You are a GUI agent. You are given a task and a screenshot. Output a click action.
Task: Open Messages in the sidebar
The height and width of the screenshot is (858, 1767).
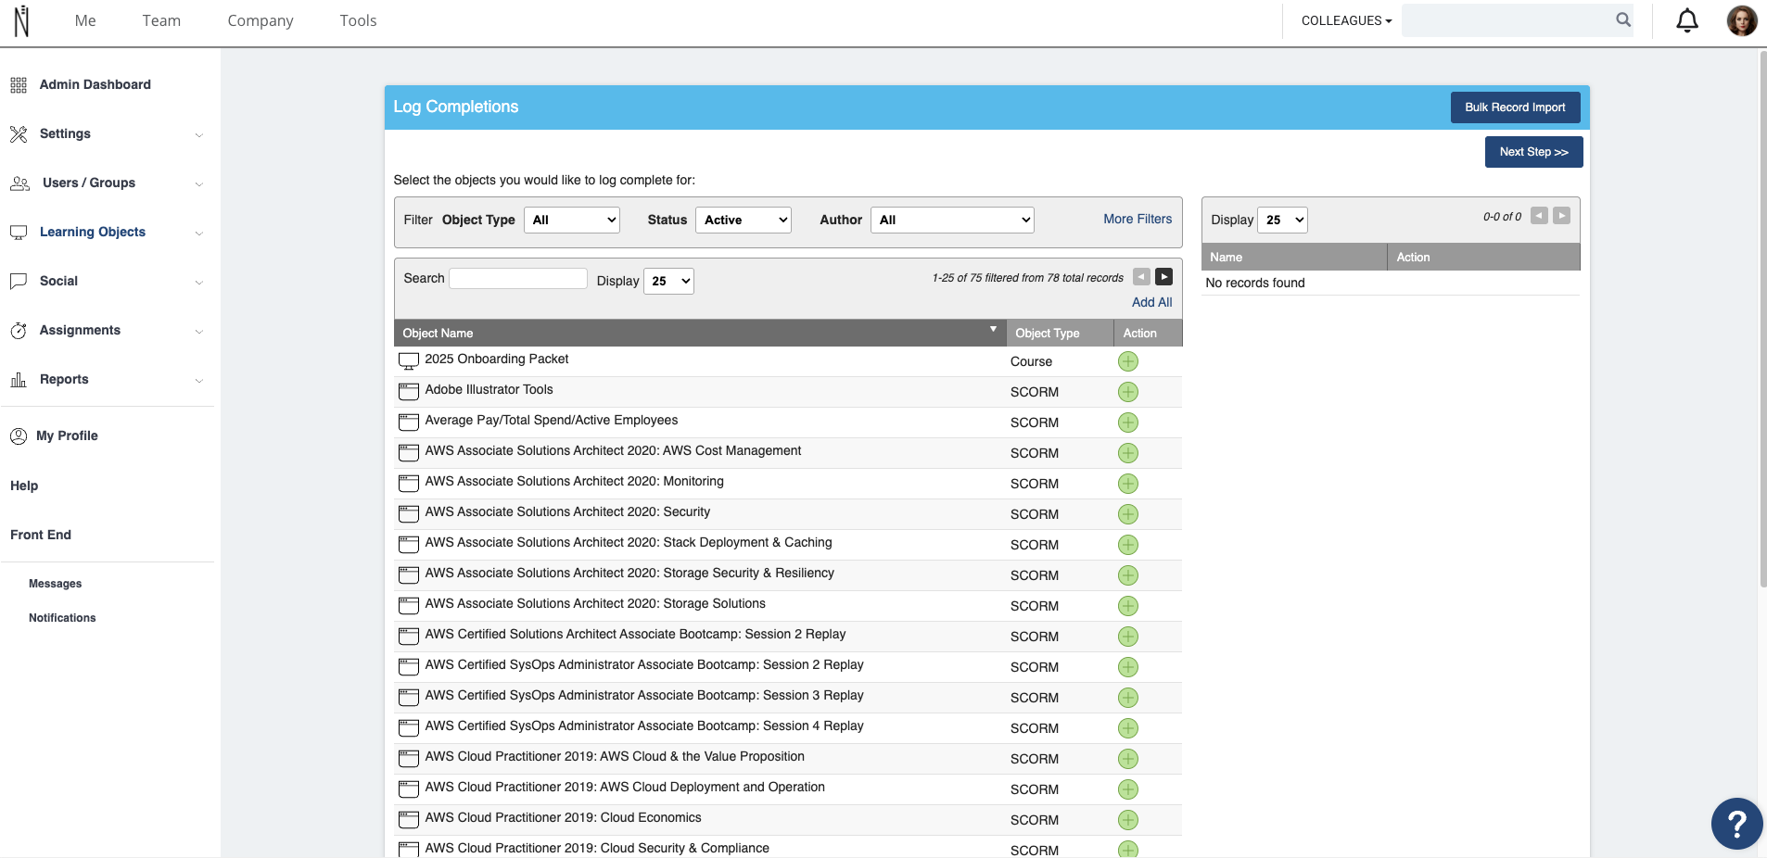pyautogui.click(x=55, y=584)
